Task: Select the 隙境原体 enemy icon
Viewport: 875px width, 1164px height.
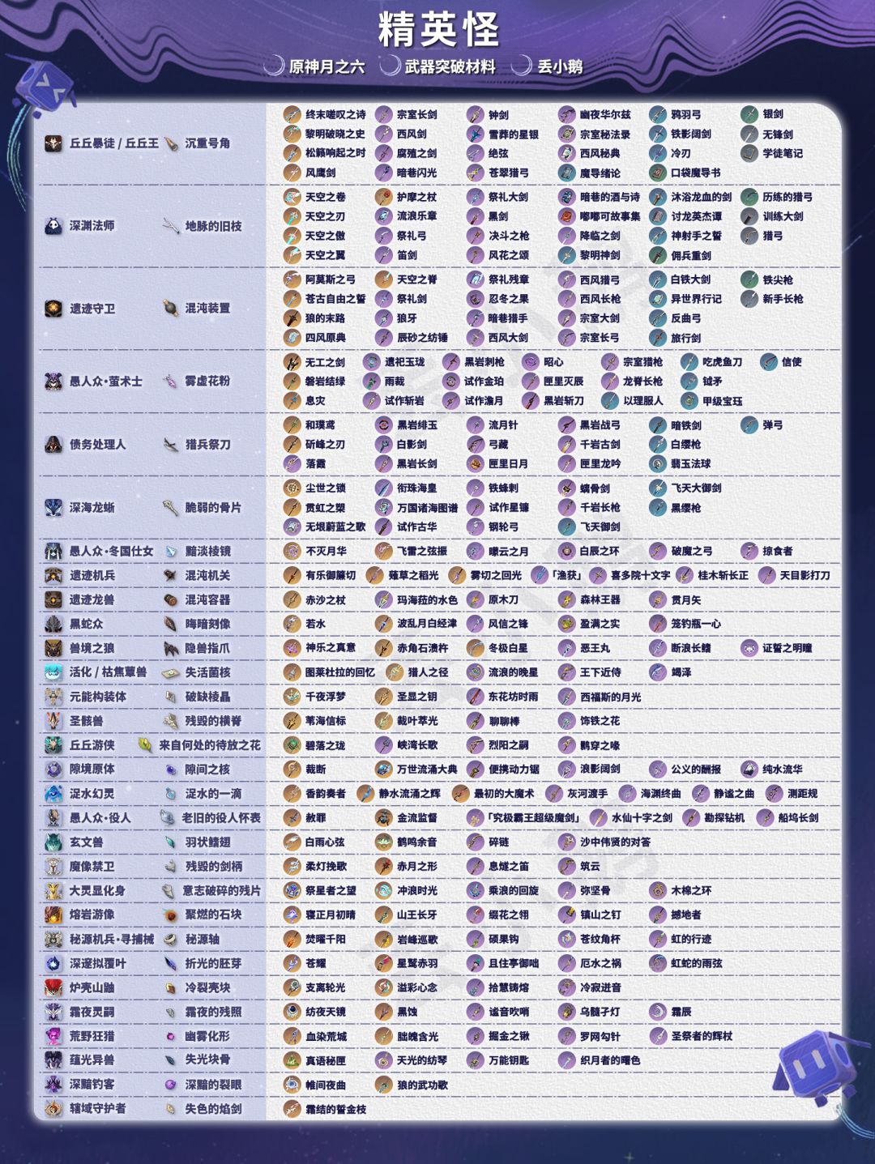Action: [53, 770]
